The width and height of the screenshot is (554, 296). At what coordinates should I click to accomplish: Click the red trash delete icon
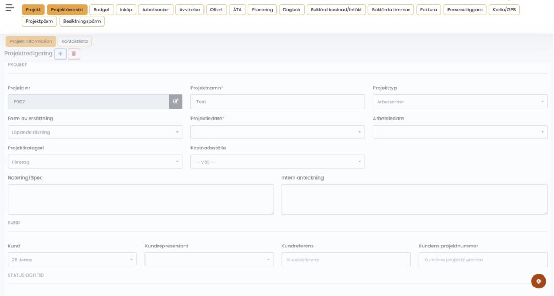(74, 54)
